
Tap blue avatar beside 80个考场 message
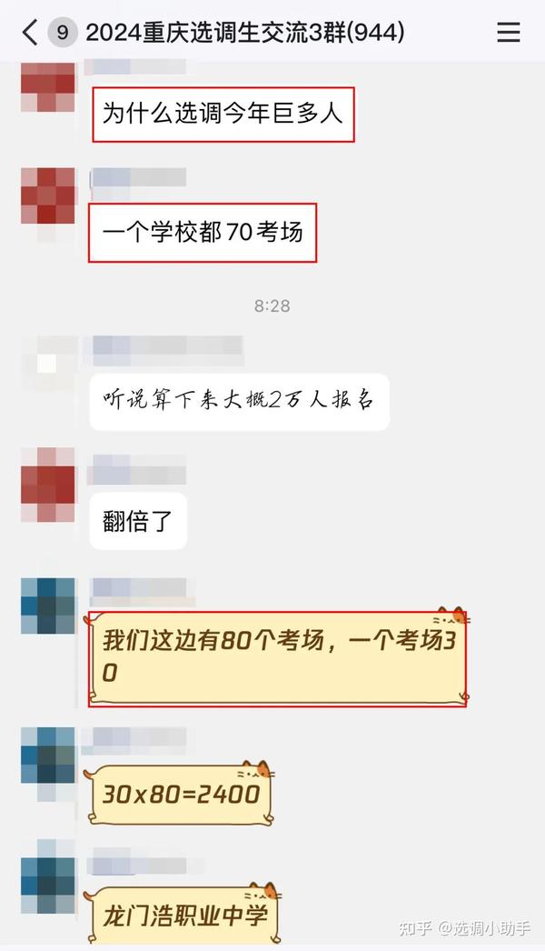click(x=48, y=606)
